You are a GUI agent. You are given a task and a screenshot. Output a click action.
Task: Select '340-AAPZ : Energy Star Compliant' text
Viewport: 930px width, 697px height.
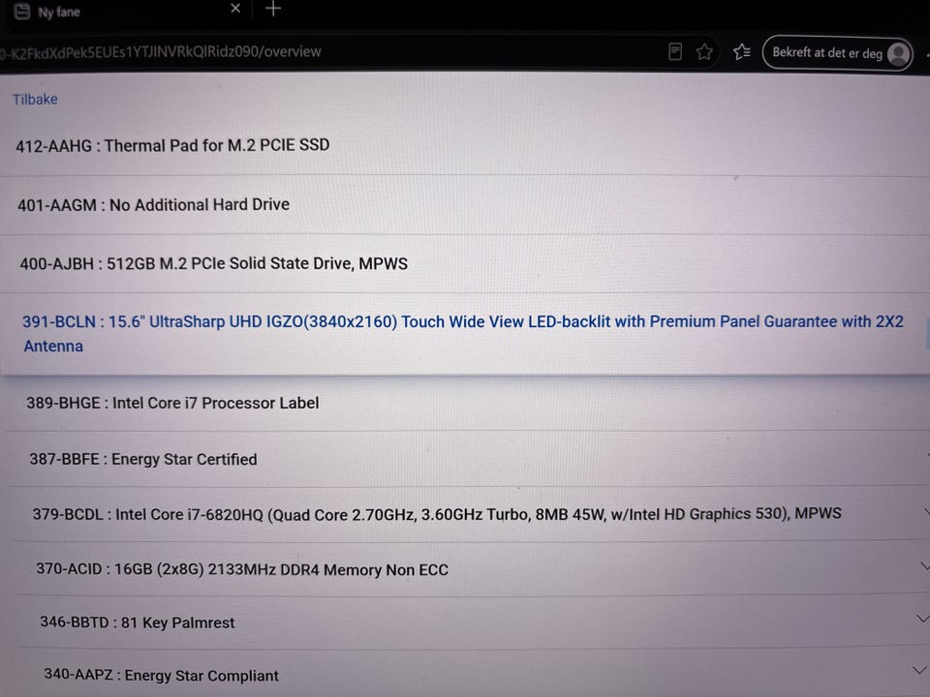162,675
